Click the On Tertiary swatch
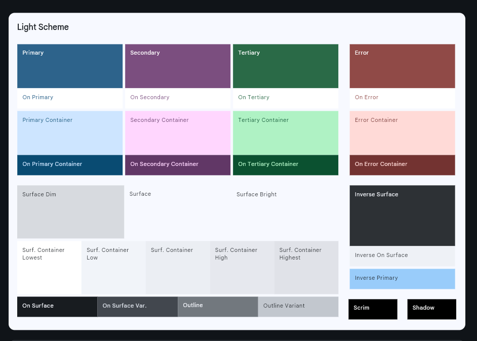Screen dimensions: 477x341 [286, 98]
